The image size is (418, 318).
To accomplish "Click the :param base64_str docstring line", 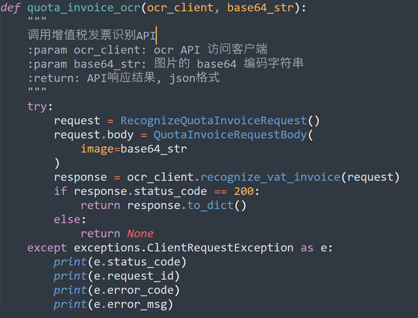I will coord(165,64).
